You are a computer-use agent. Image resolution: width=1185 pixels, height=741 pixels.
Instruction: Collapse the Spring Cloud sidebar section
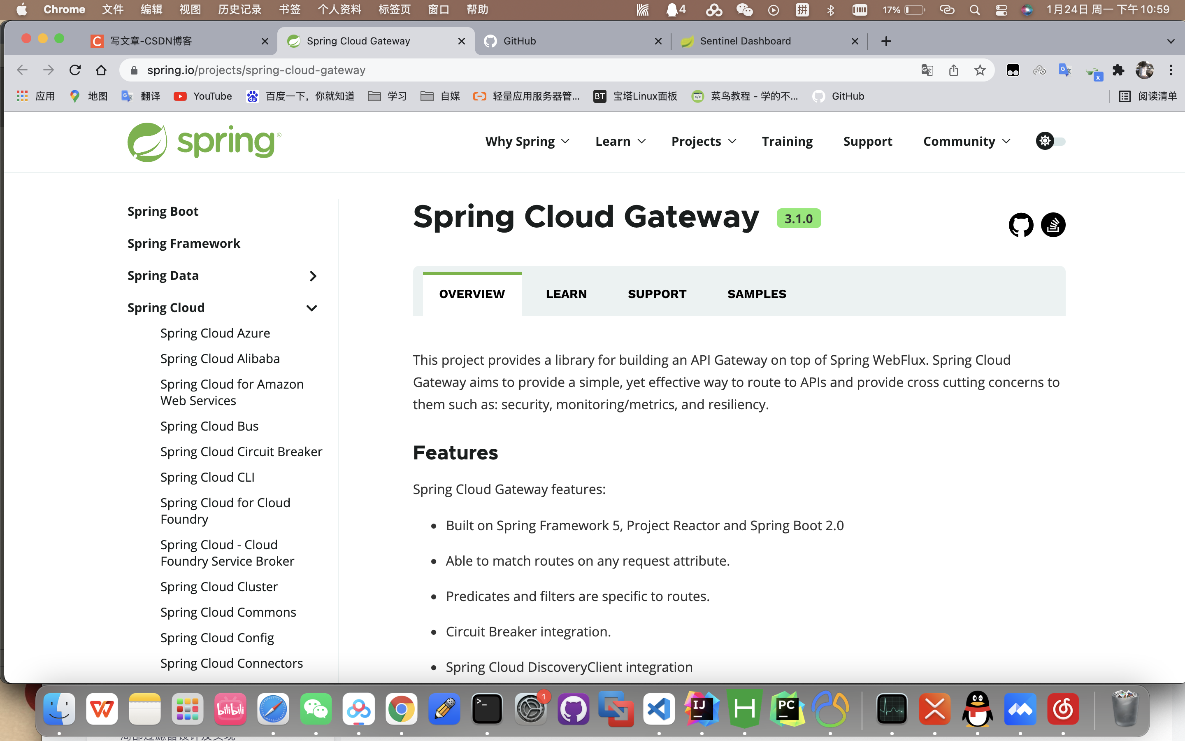311,308
